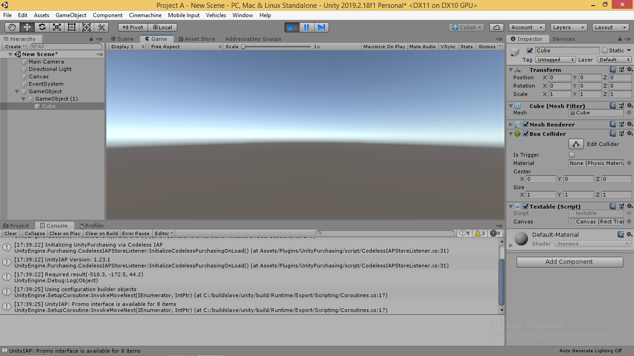Open the Layer dropdown Default

point(614,59)
